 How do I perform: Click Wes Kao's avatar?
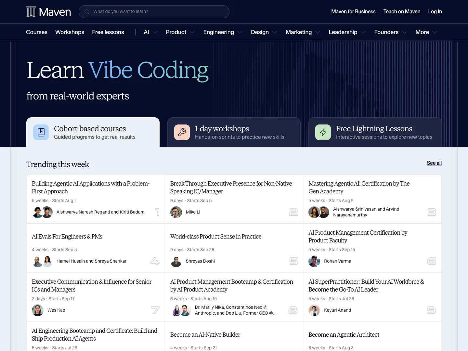[38, 310]
